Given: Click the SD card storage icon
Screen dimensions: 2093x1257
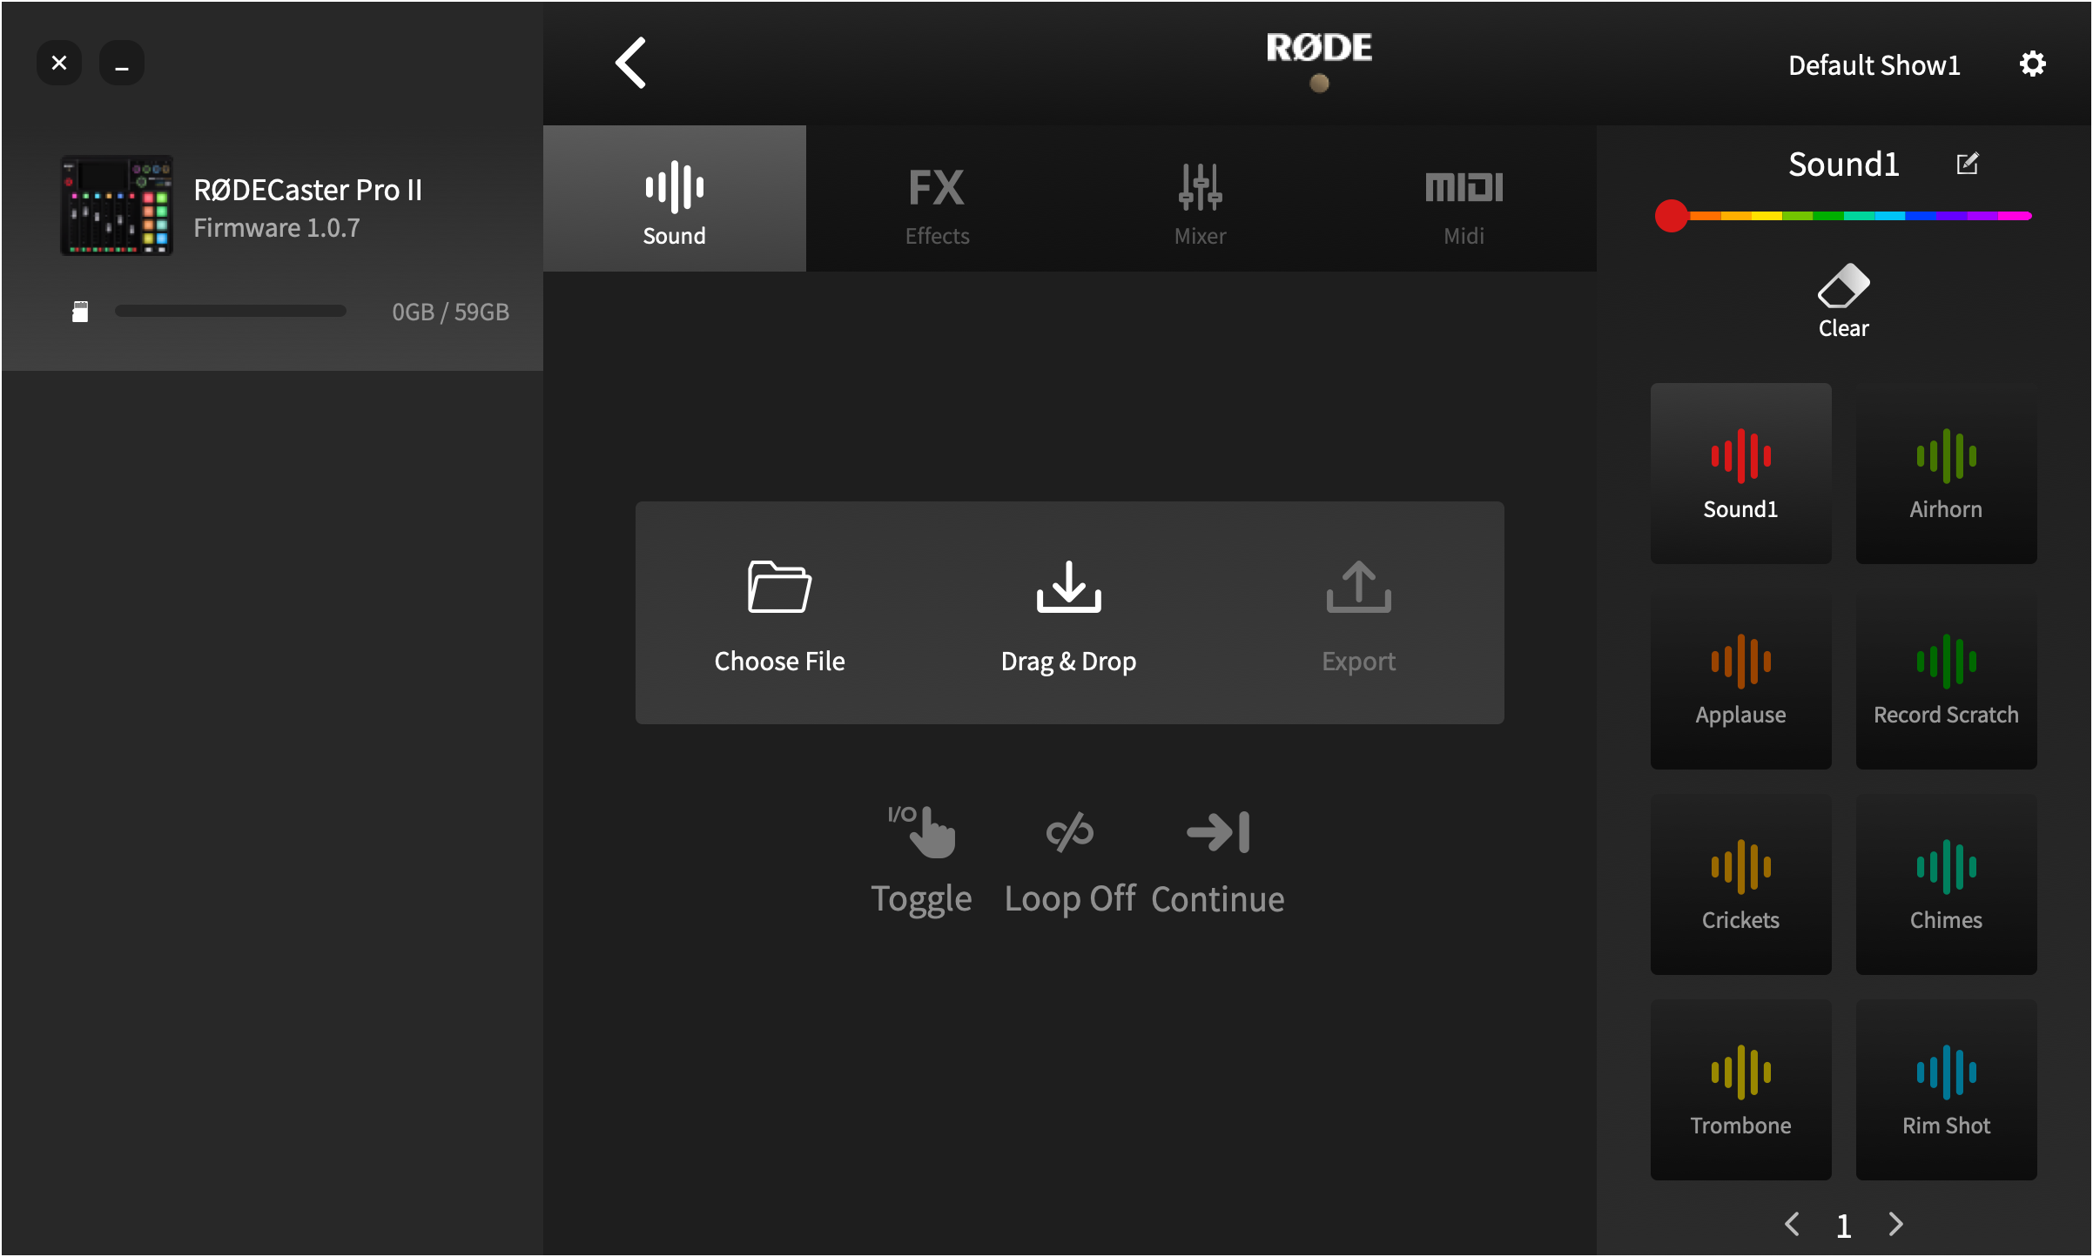Looking at the screenshot, I should click(x=80, y=312).
